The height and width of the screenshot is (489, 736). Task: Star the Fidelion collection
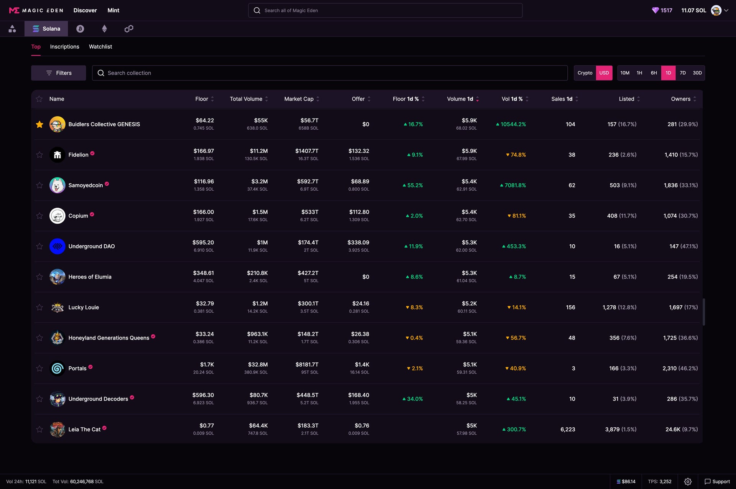click(39, 155)
